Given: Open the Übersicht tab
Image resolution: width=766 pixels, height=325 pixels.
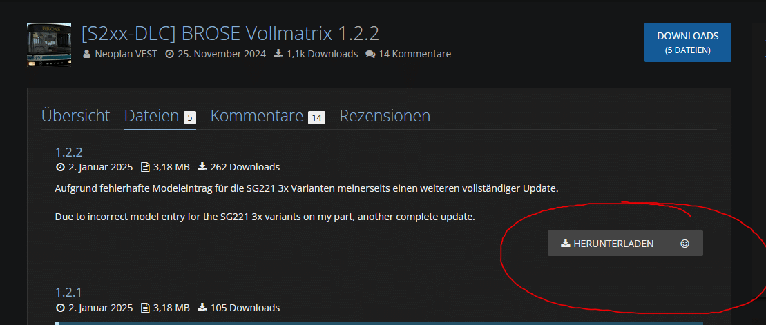Looking at the screenshot, I should (76, 116).
